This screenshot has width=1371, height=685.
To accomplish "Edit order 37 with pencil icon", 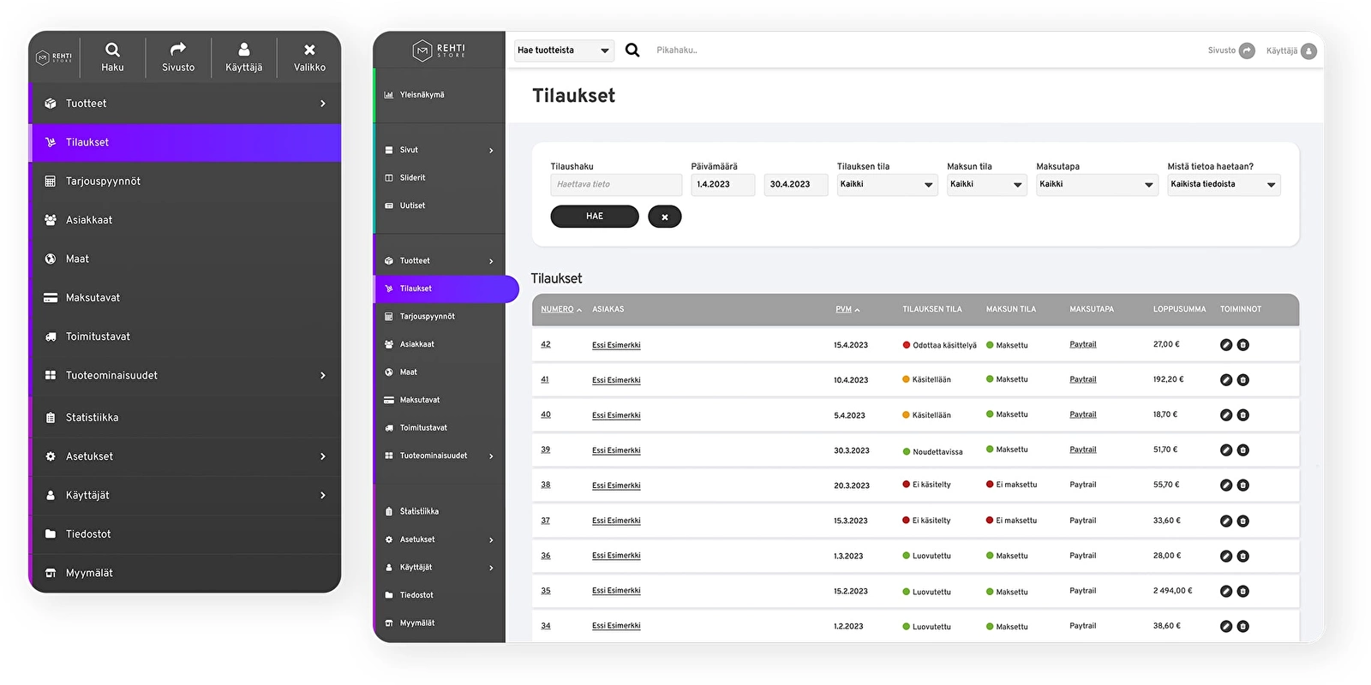I will (x=1226, y=521).
